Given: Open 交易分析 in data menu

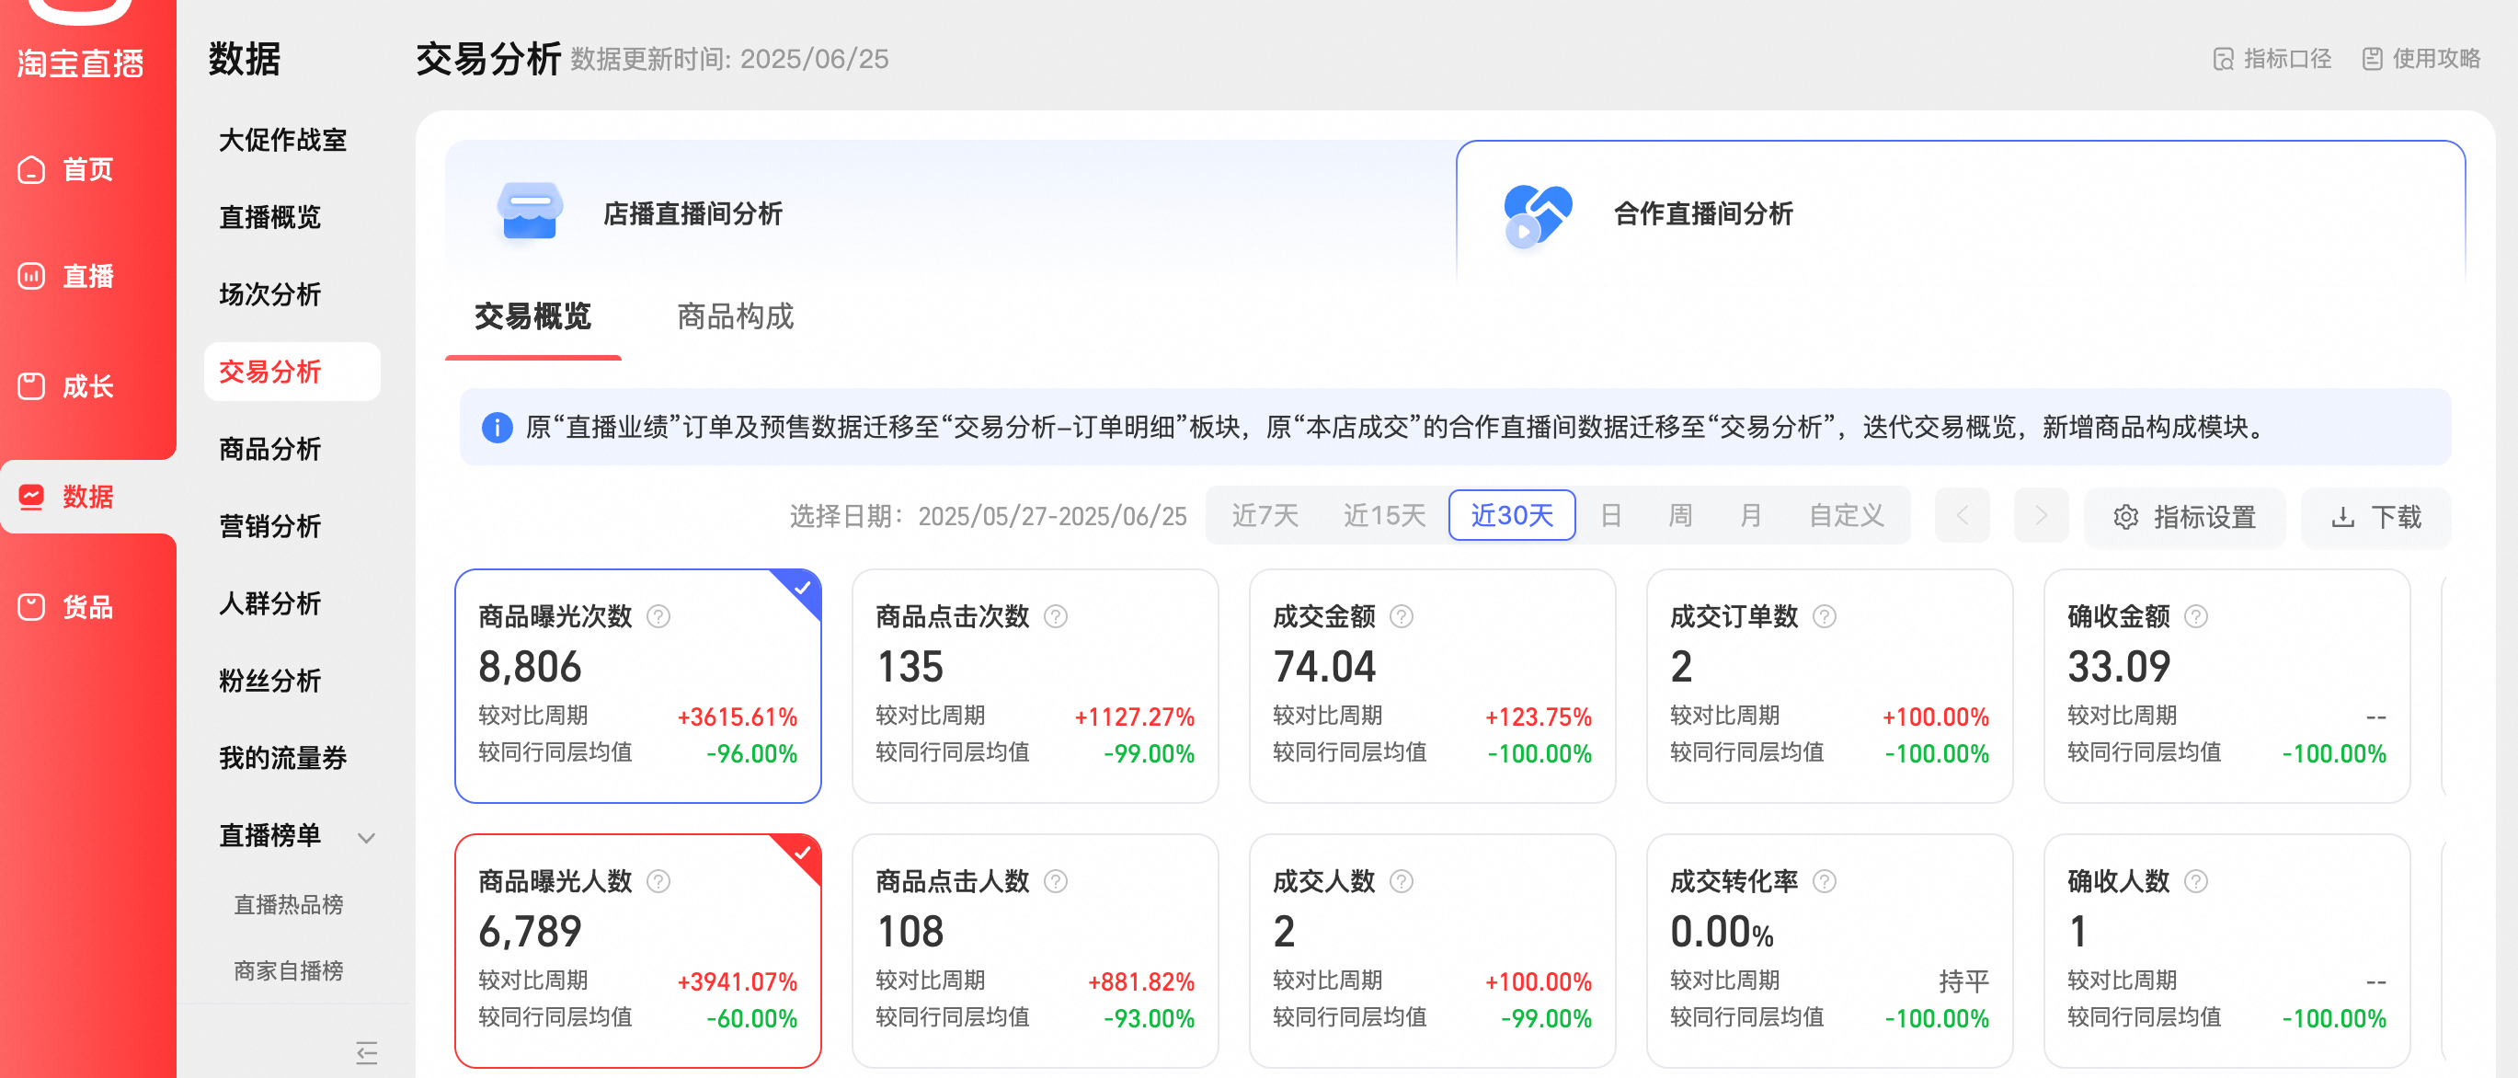Looking at the screenshot, I should pos(292,372).
